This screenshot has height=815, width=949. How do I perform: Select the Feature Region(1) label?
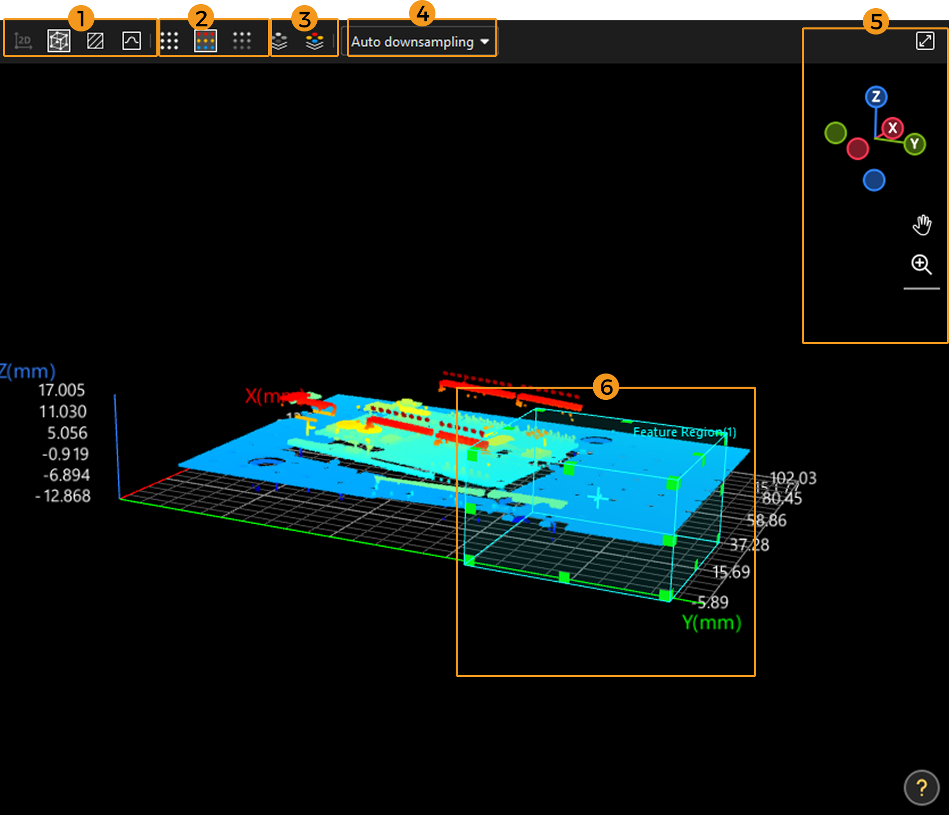[x=684, y=432]
